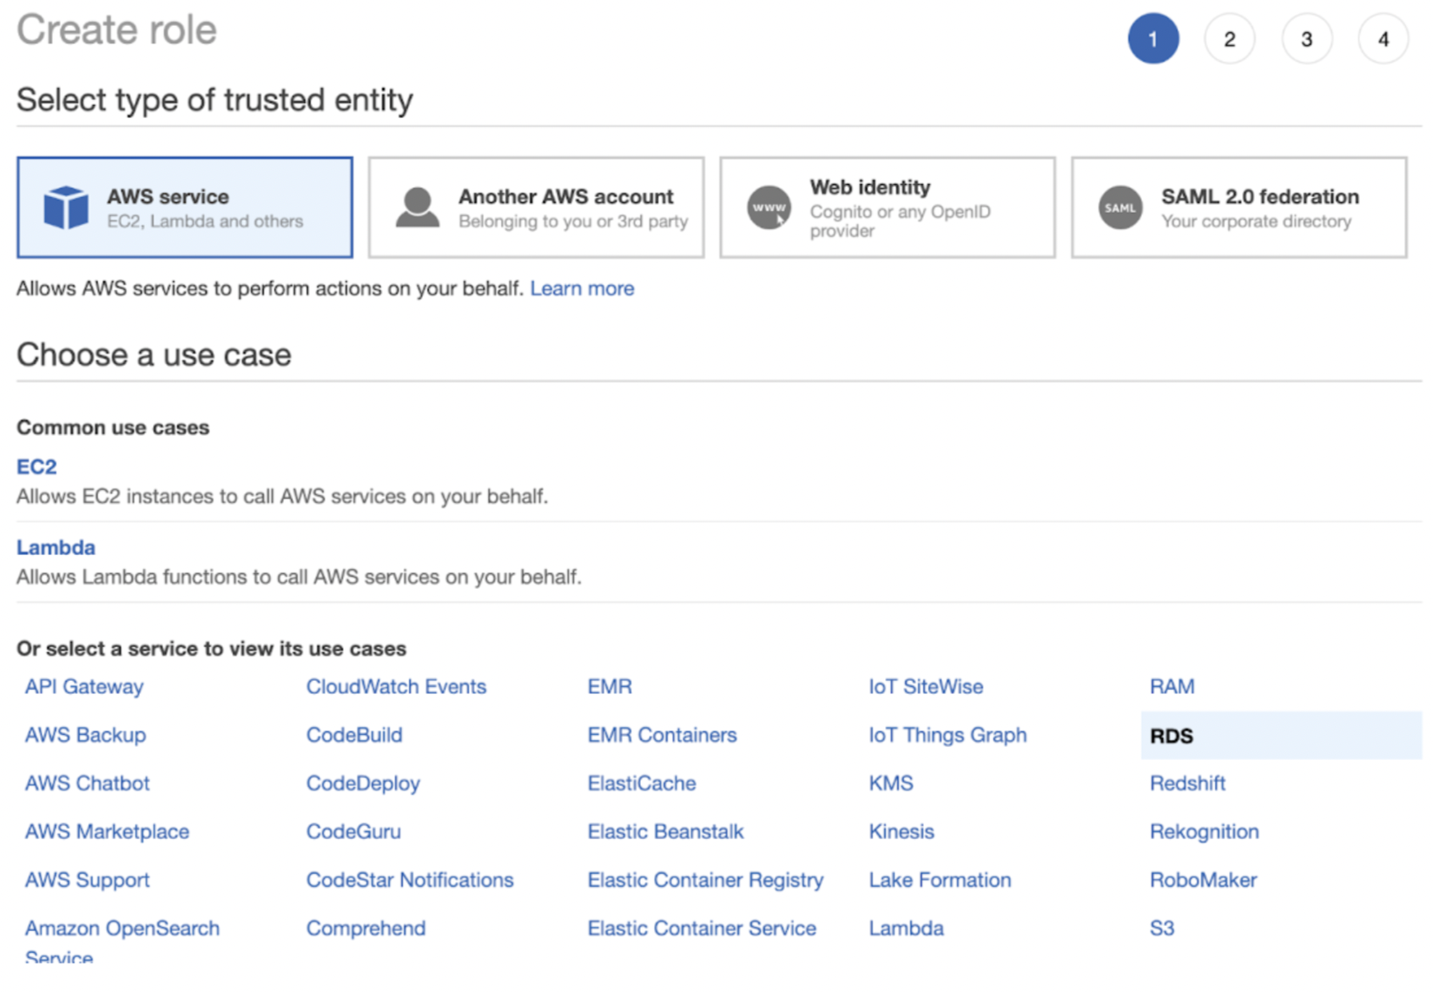Select Elastic Container Service
The width and height of the screenshot is (1433, 992).
(x=702, y=928)
